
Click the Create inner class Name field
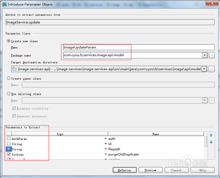(118, 85)
